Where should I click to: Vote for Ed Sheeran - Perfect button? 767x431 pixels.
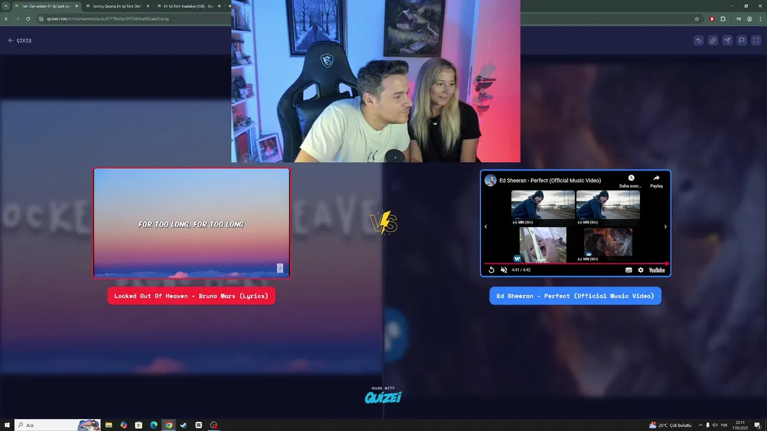pos(575,296)
